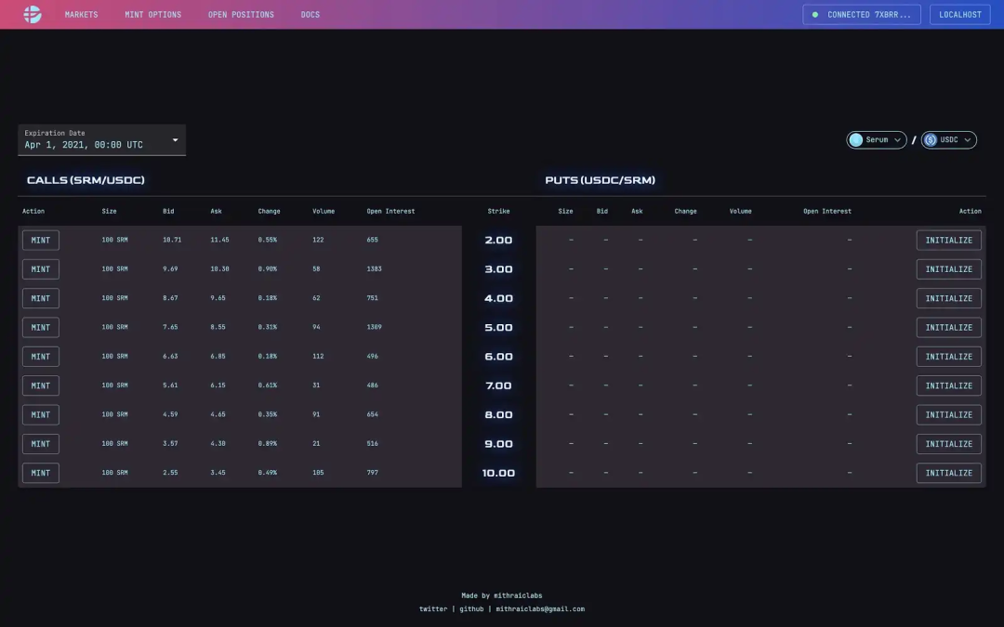
Task: Open the Serum asset dropdown chevron
Action: pos(897,139)
